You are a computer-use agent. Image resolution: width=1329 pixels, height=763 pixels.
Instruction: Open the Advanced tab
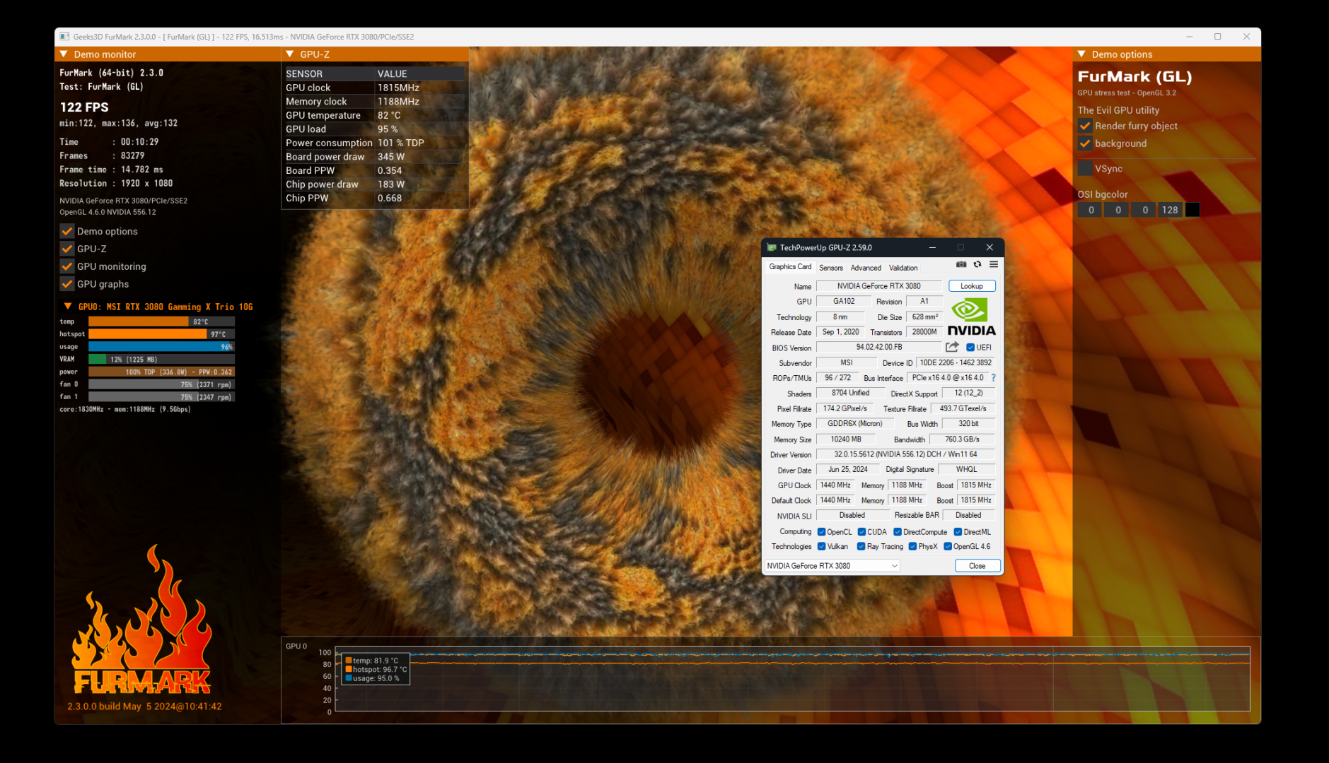click(x=866, y=268)
